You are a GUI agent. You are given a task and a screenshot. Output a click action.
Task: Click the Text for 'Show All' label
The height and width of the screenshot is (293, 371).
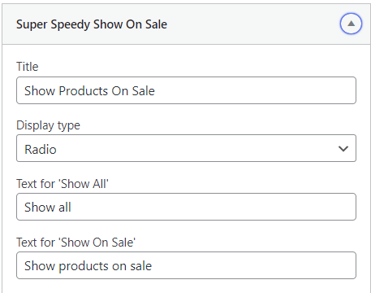[x=63, y=184]
